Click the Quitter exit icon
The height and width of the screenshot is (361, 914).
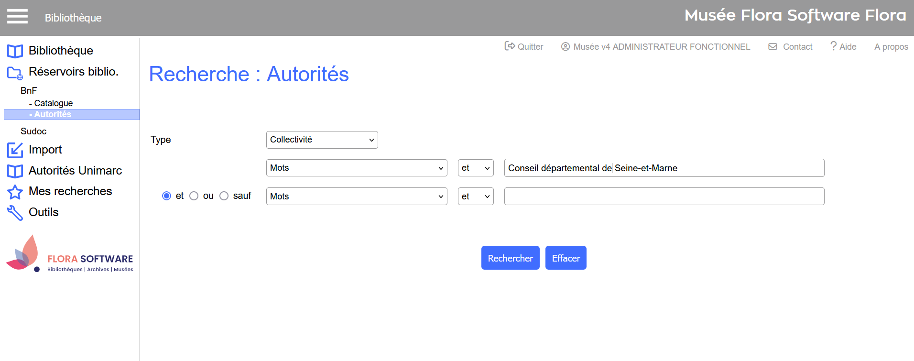point(510,46)
